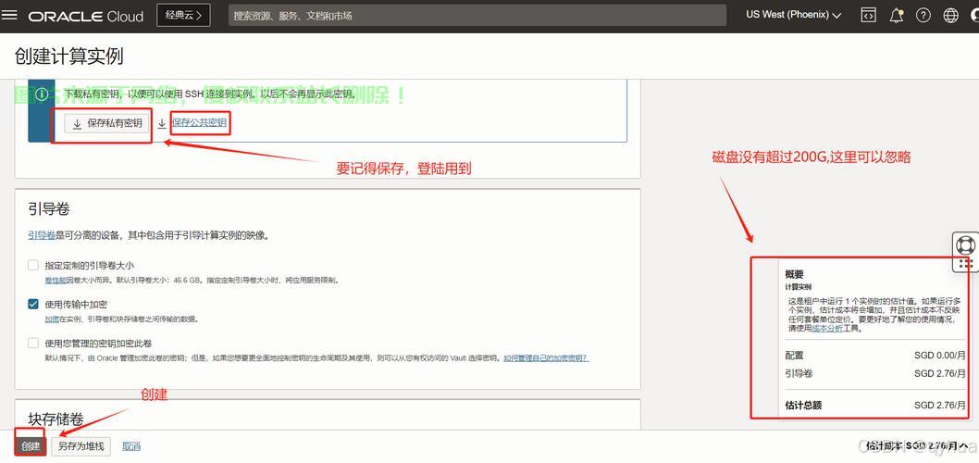
Task: Click the 取消 link
Action: pos(131,446)
